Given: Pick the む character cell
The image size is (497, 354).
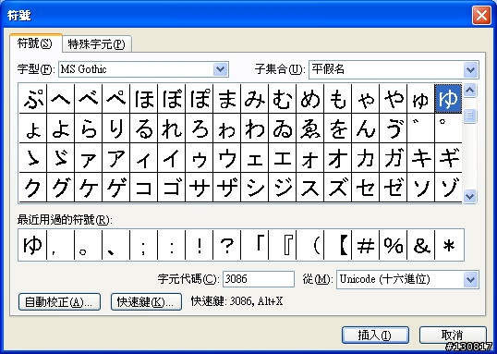Looking at the screenshot, I should pos(282,98).
